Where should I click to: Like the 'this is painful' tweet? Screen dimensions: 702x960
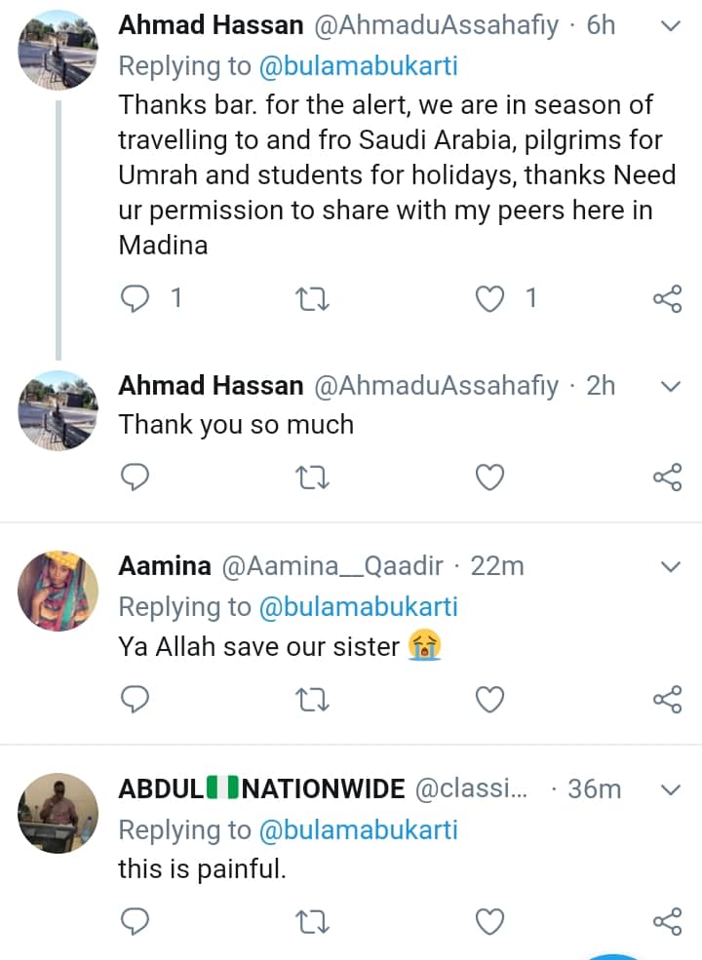(489, 921)
